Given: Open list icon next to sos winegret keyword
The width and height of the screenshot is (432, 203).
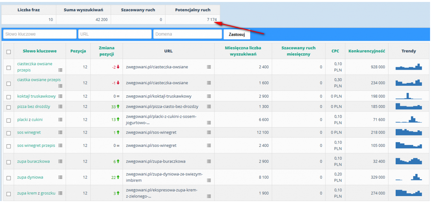Looking at the screenshot, I should click(x=60, y=132).
